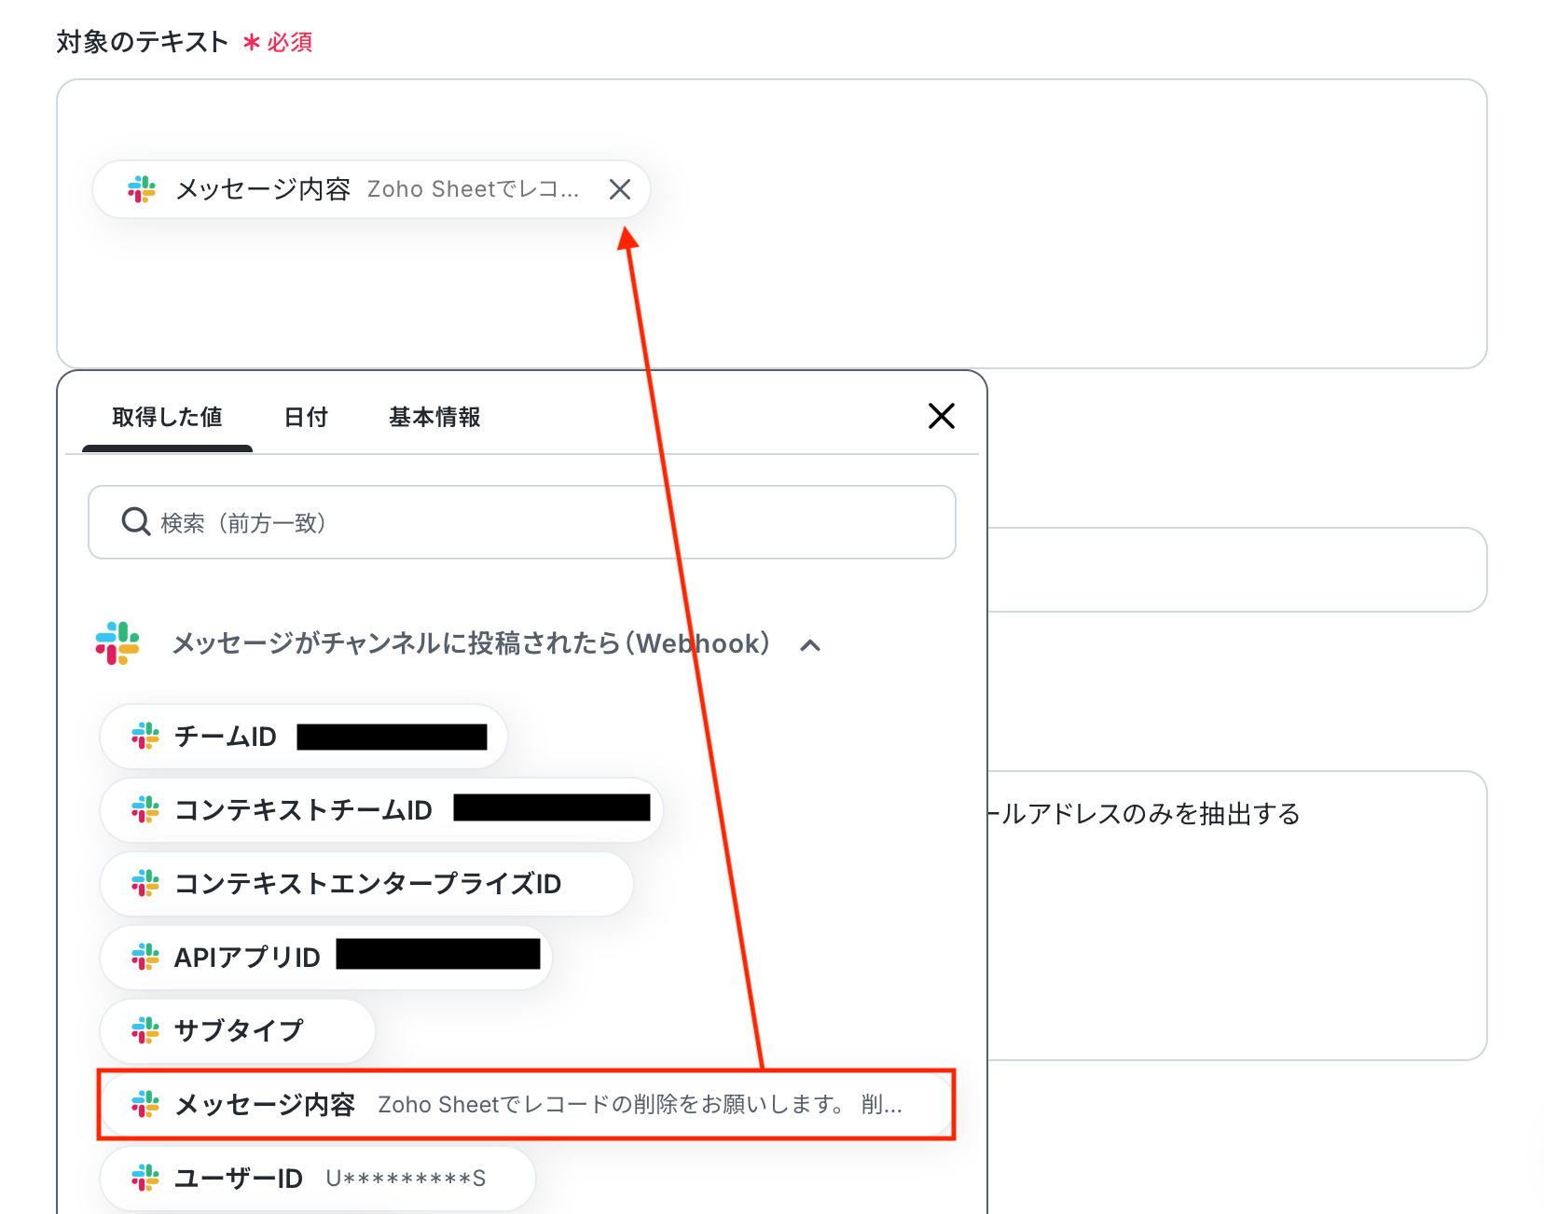Switch to the 取得した値 tab
Viewport: 1544px width, 1214px height.
[167, 417]
